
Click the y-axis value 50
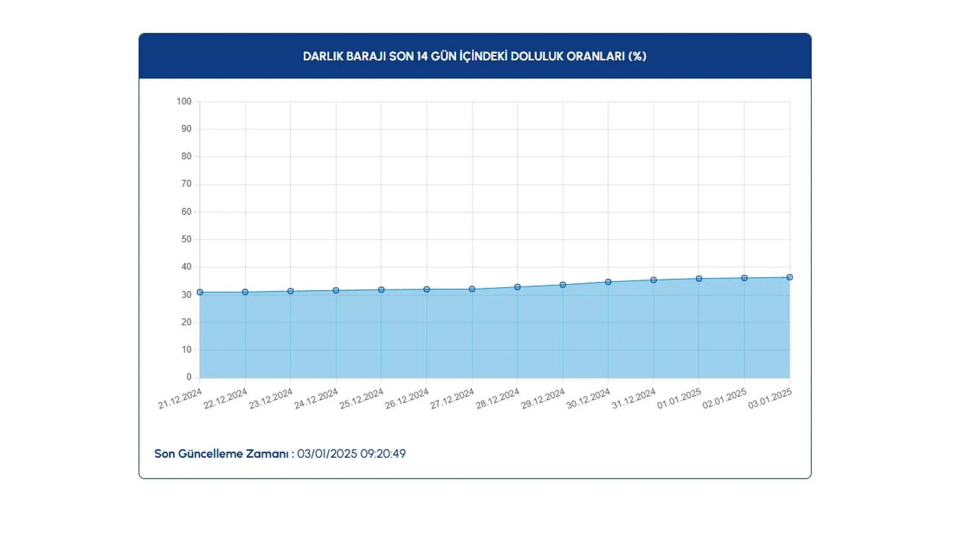pos(187,239)
